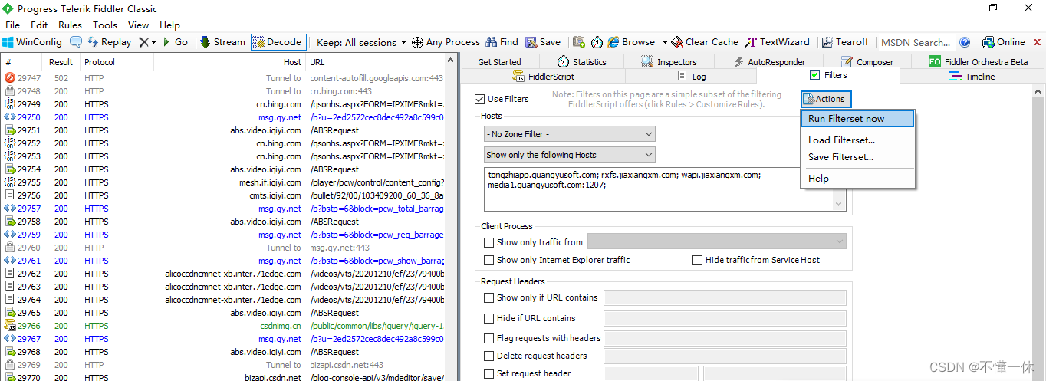Click the URL column header
The width and height of the screenshot is (1046, 381).
pyautogui.click(x=375, y=62)
